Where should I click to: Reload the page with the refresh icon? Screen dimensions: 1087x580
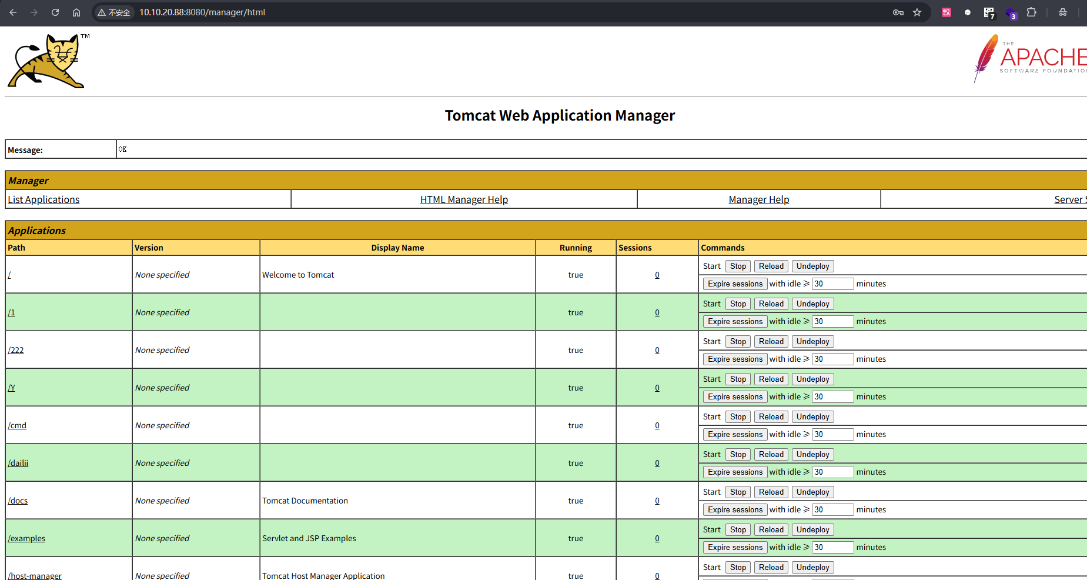(55, 12)
